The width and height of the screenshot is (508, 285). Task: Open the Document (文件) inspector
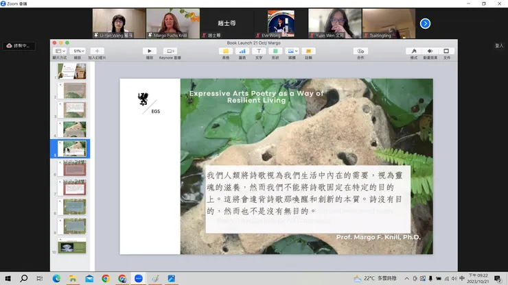(446, 51)
